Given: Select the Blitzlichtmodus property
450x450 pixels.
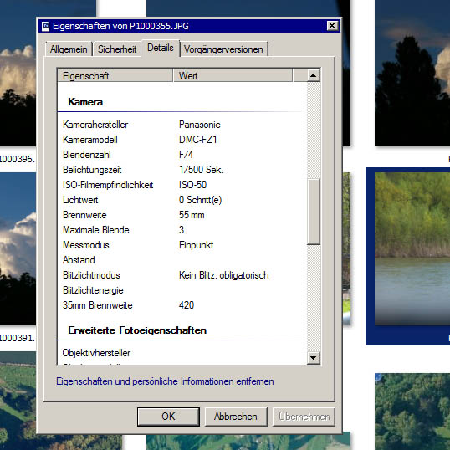Looking at the screenshot, I should click(x=182, y=275).
